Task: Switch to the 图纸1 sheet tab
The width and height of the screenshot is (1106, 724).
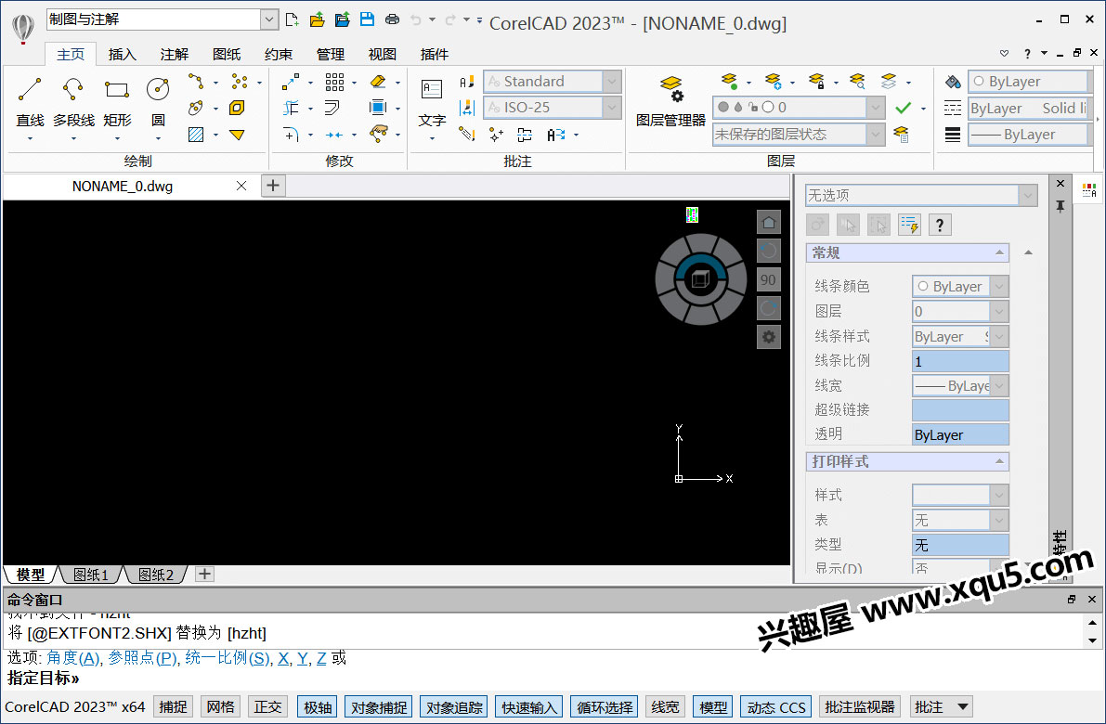Action: click(x=91, y=575)
